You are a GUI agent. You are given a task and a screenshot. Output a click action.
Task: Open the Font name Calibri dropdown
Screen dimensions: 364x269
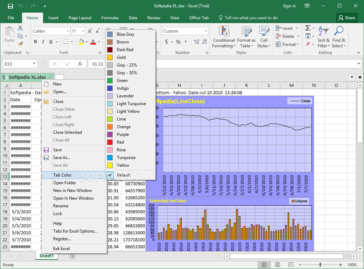[x=68, y=31]
